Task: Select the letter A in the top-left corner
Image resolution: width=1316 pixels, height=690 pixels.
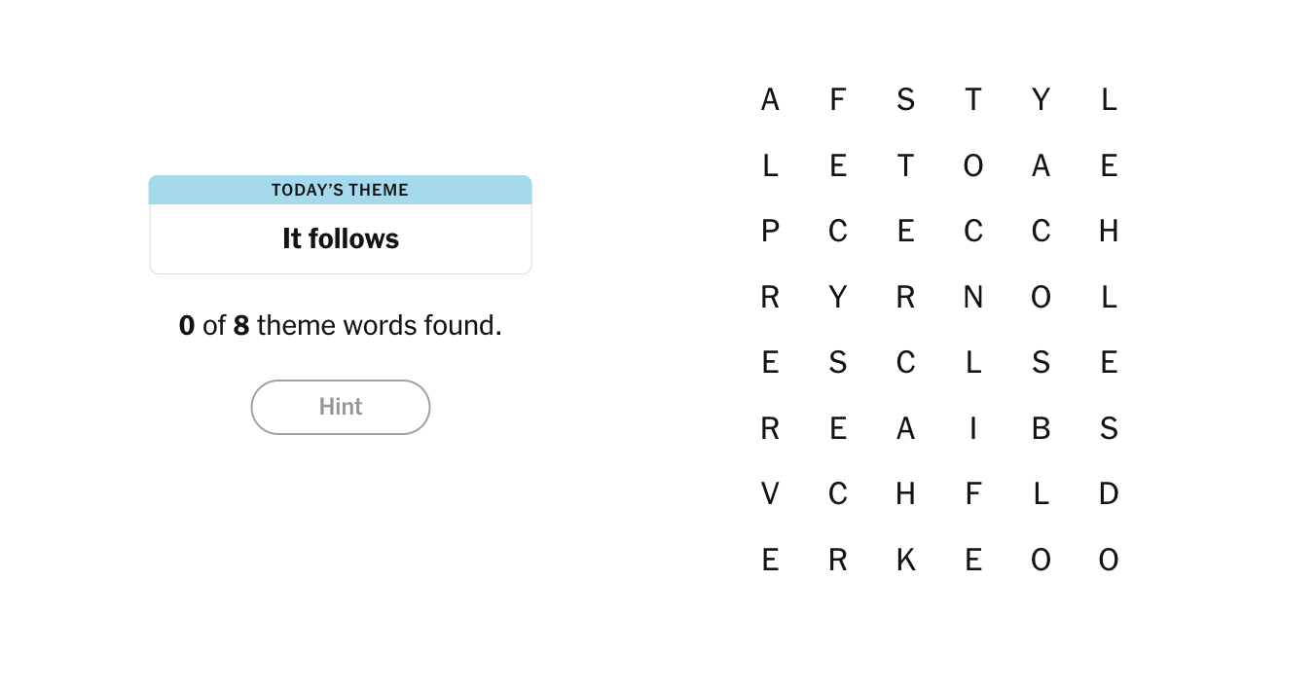Action: click(x=769, y=99)
